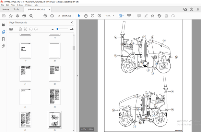Select the arrow Selection tool
This screenshot has height=132, width=201.
click(x=79, y=16)
